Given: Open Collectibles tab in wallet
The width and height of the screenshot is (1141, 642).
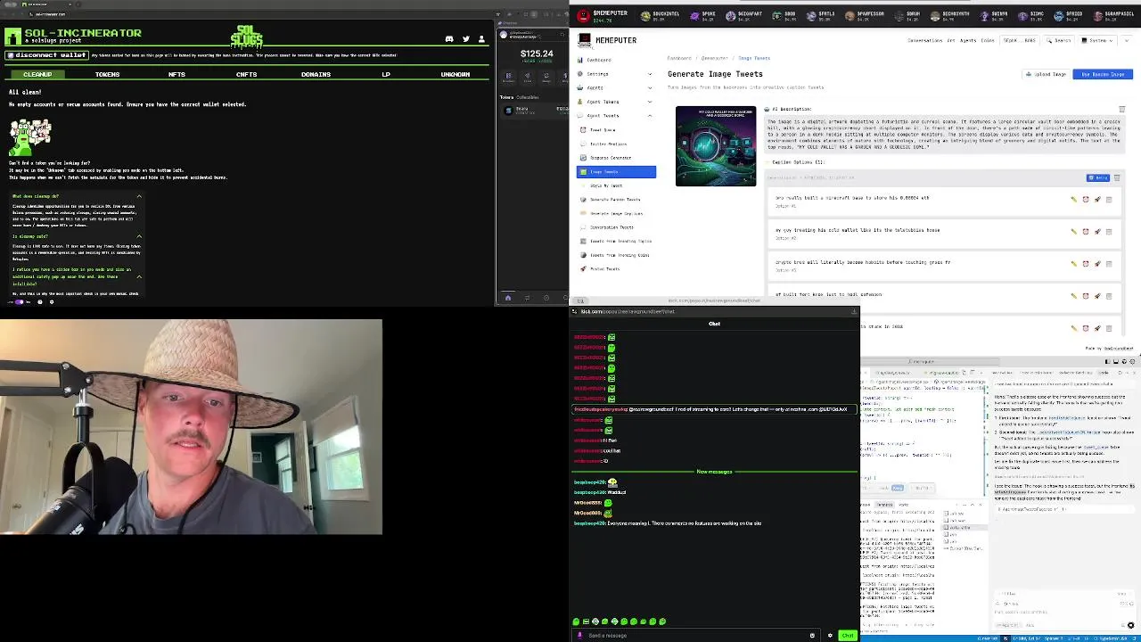Looking at the screenshot, I should click(528, 97).
